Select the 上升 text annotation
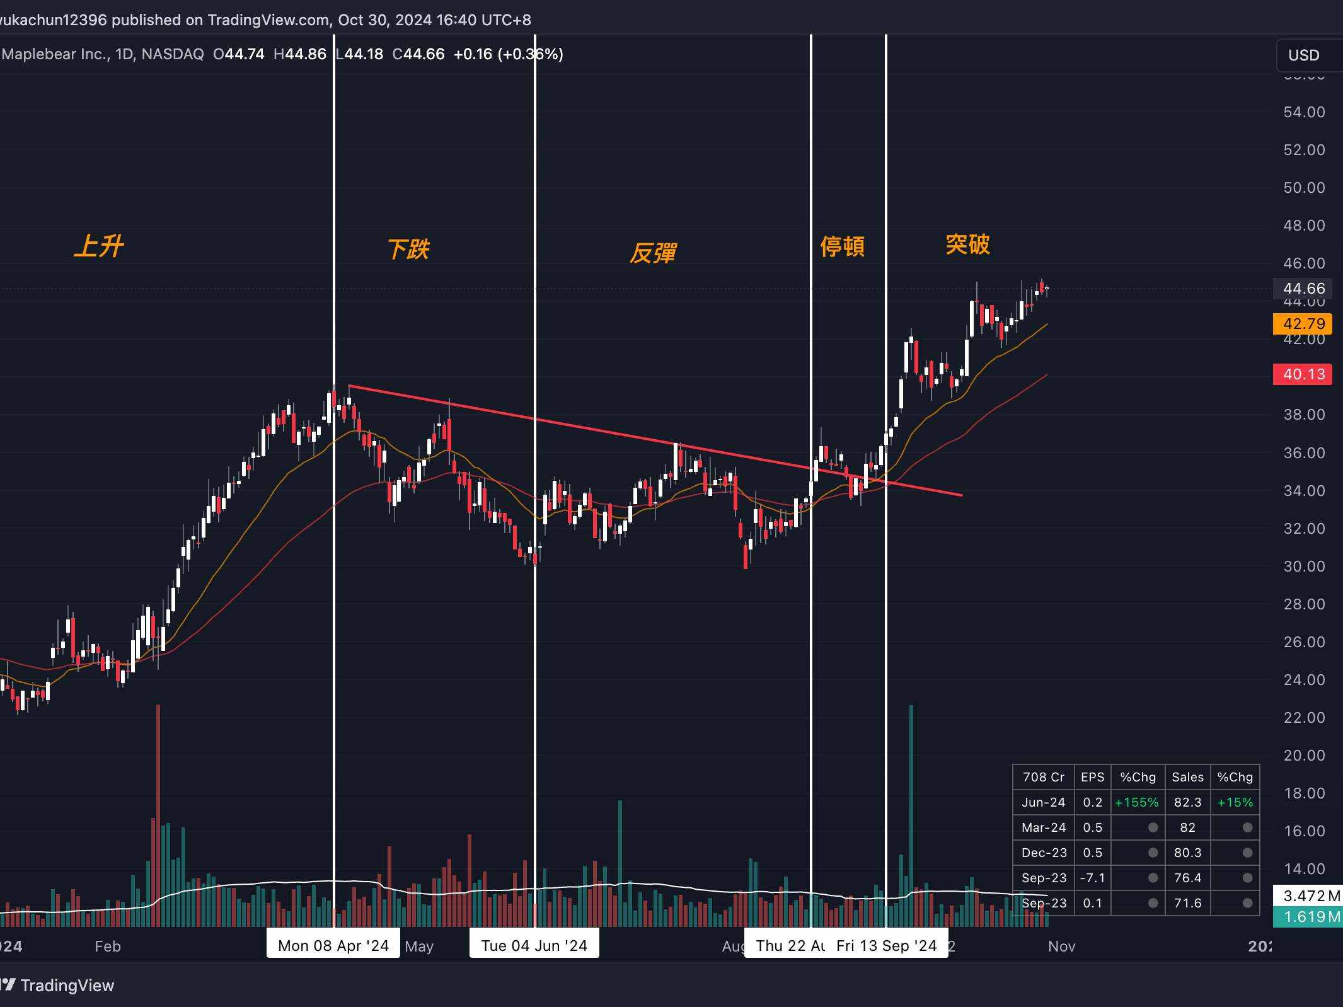 point(98,246)
